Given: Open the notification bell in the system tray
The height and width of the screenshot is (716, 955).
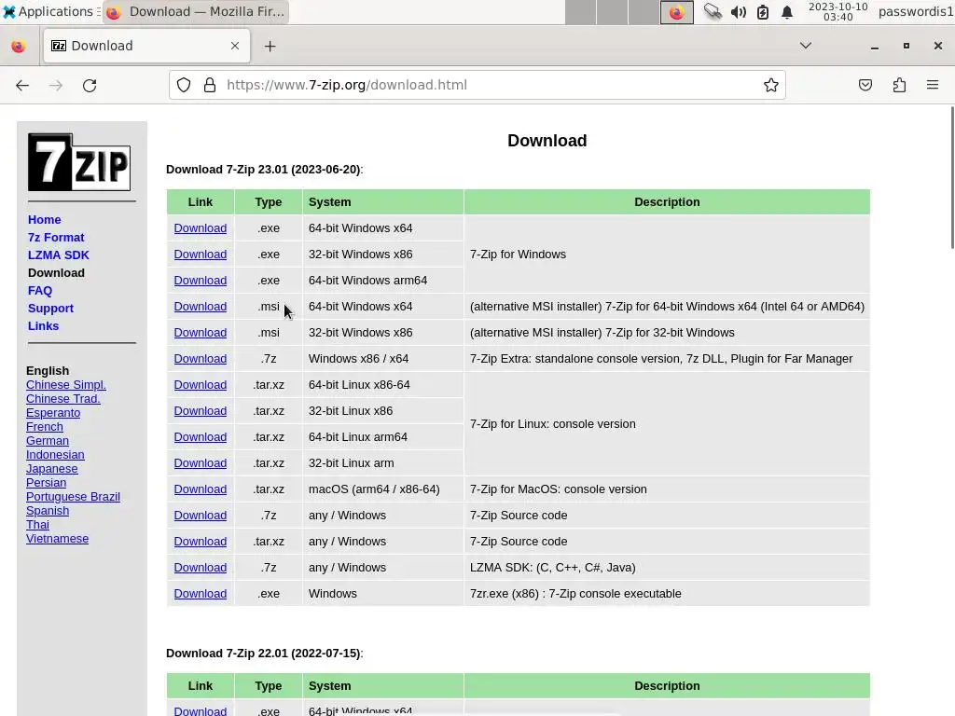Looking at the screenshot, I should 787,12.
